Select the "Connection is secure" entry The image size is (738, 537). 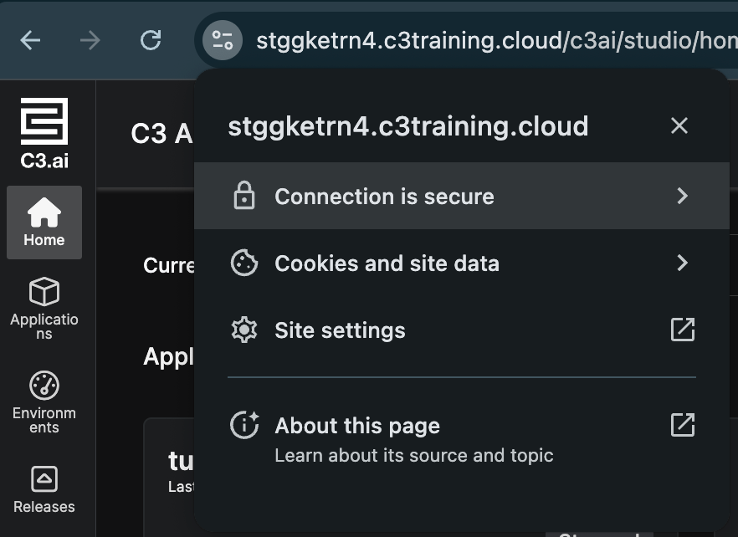pyautogui.click(x=384, y=197)
